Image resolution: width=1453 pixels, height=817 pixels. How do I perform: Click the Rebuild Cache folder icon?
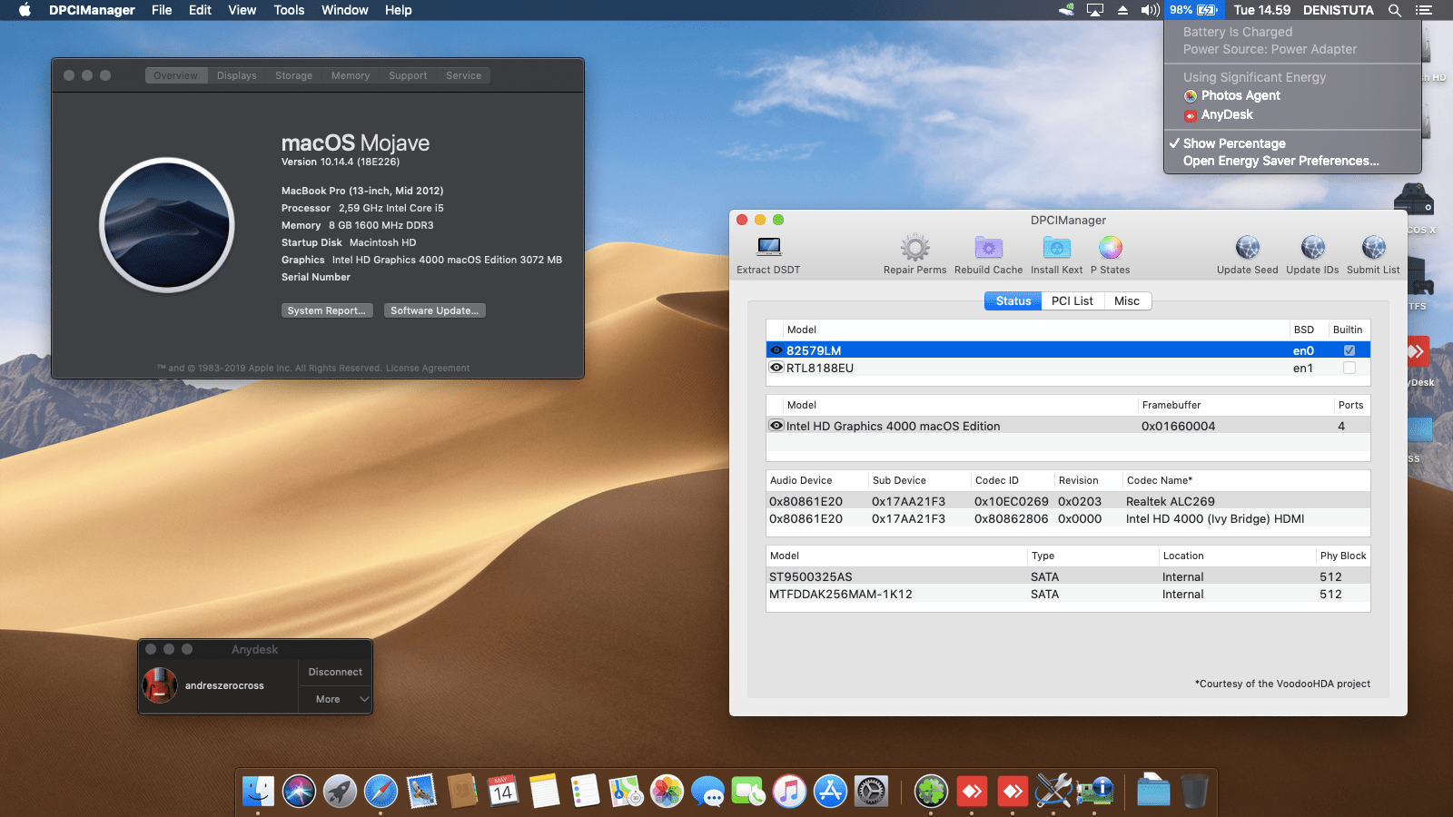click(988, 247)
